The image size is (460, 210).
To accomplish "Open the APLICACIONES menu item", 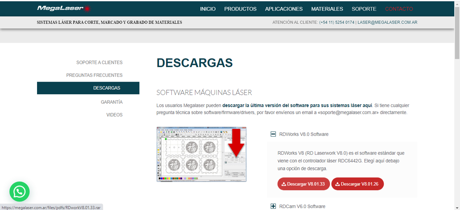I will click(284, 9).
